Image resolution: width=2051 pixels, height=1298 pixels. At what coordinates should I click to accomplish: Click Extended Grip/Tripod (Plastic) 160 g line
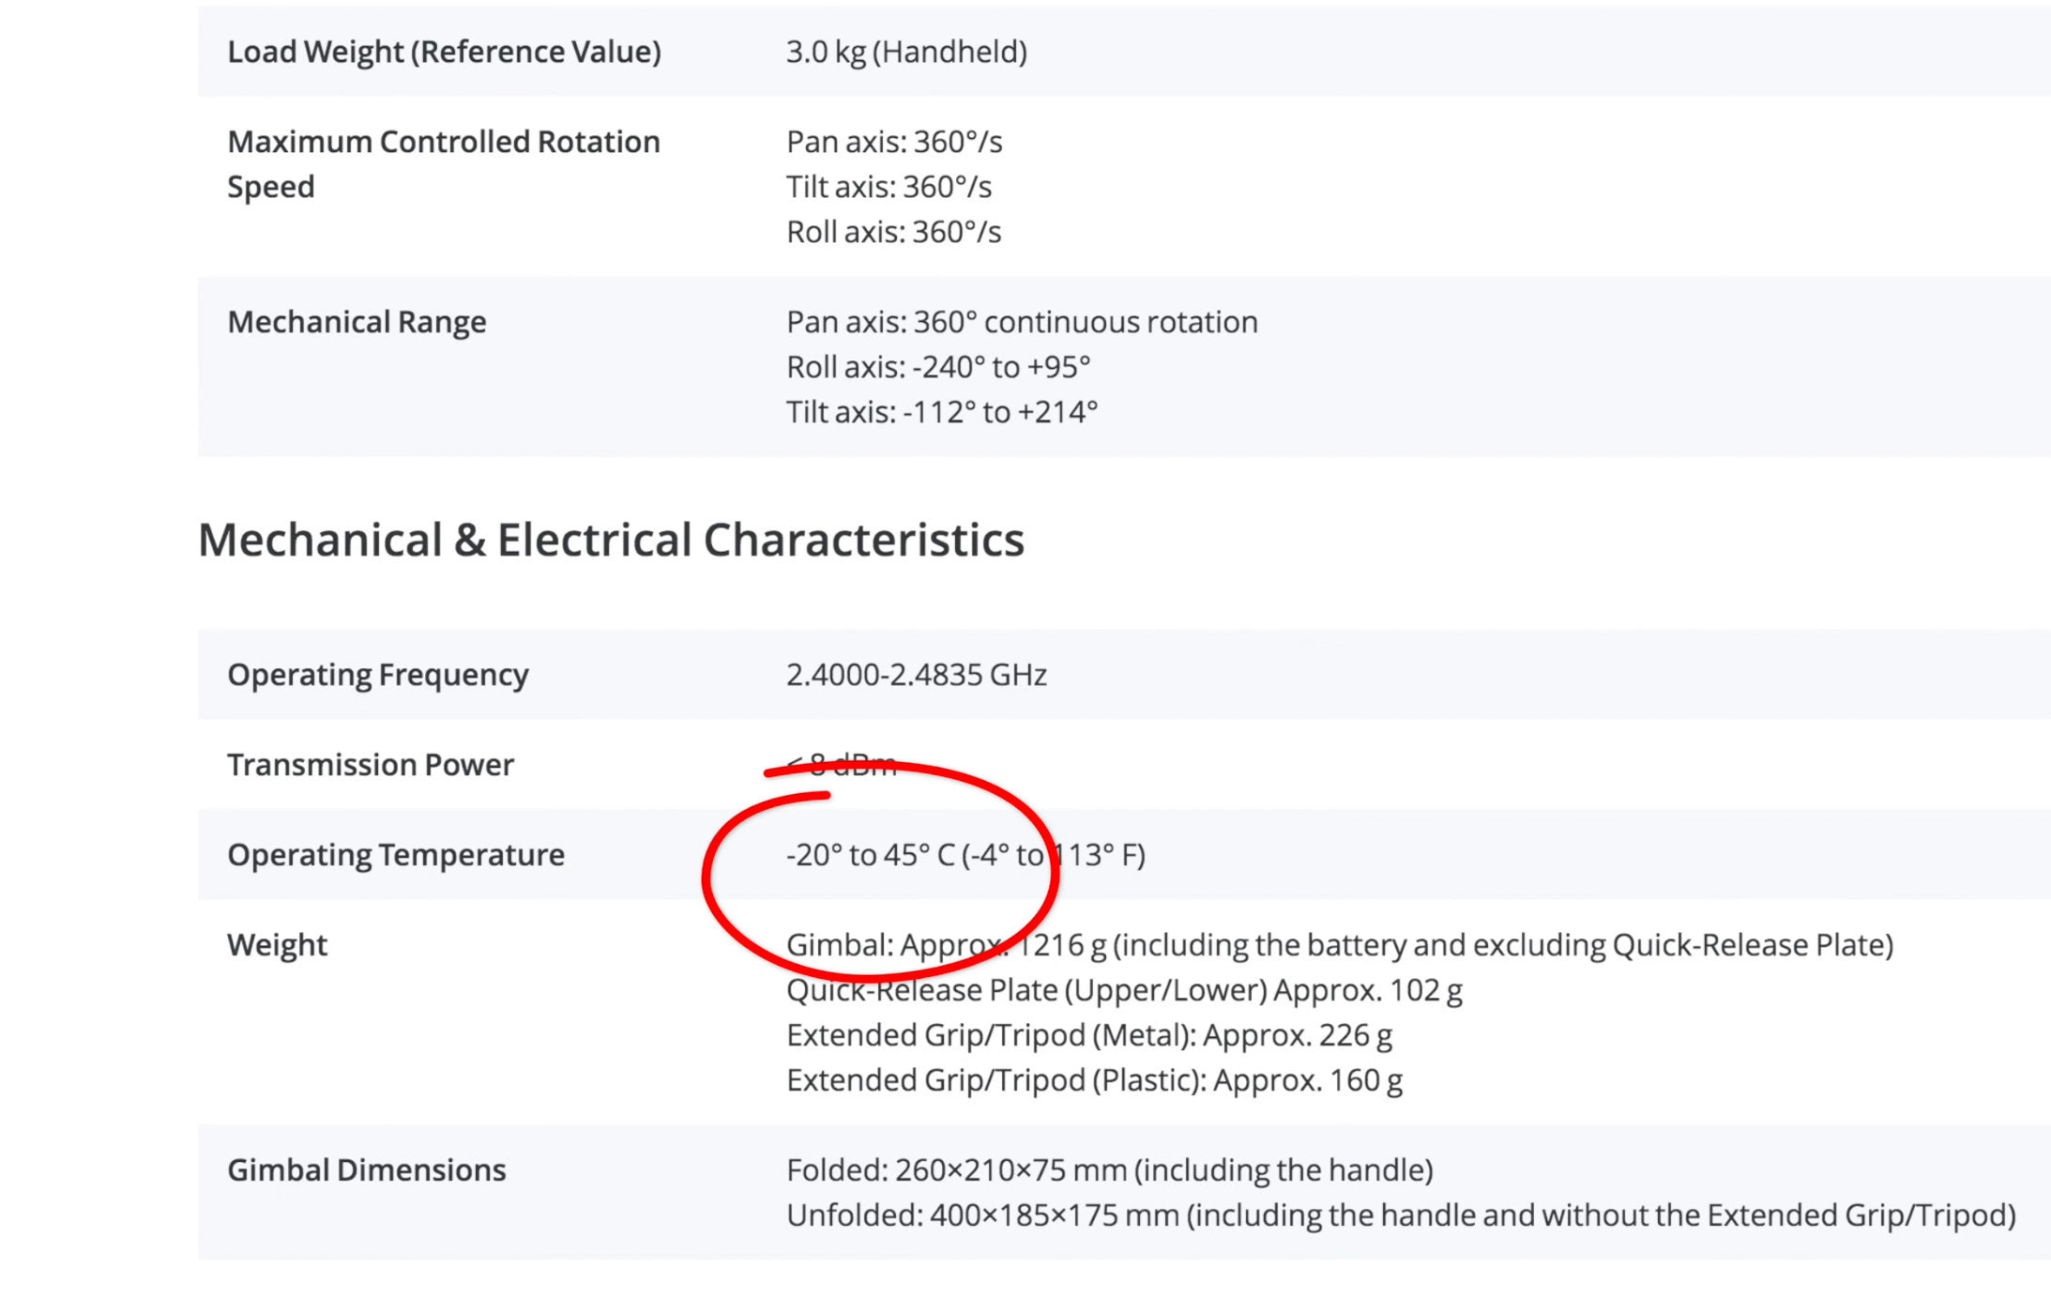click(1094, 1080)
